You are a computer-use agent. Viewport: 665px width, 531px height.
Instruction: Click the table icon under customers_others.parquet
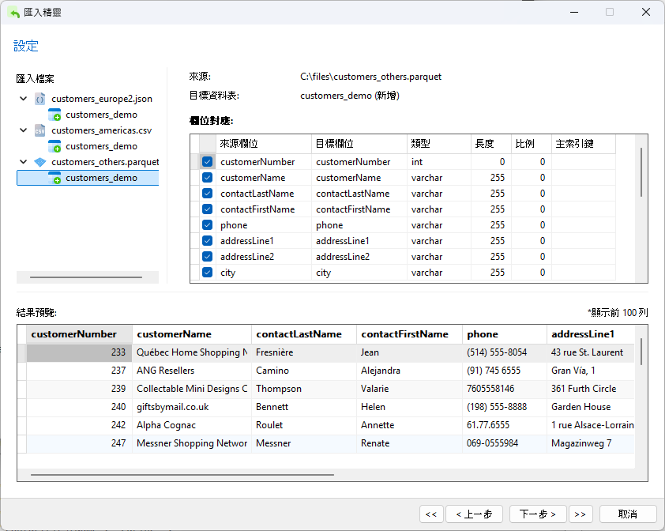point(54,178)
